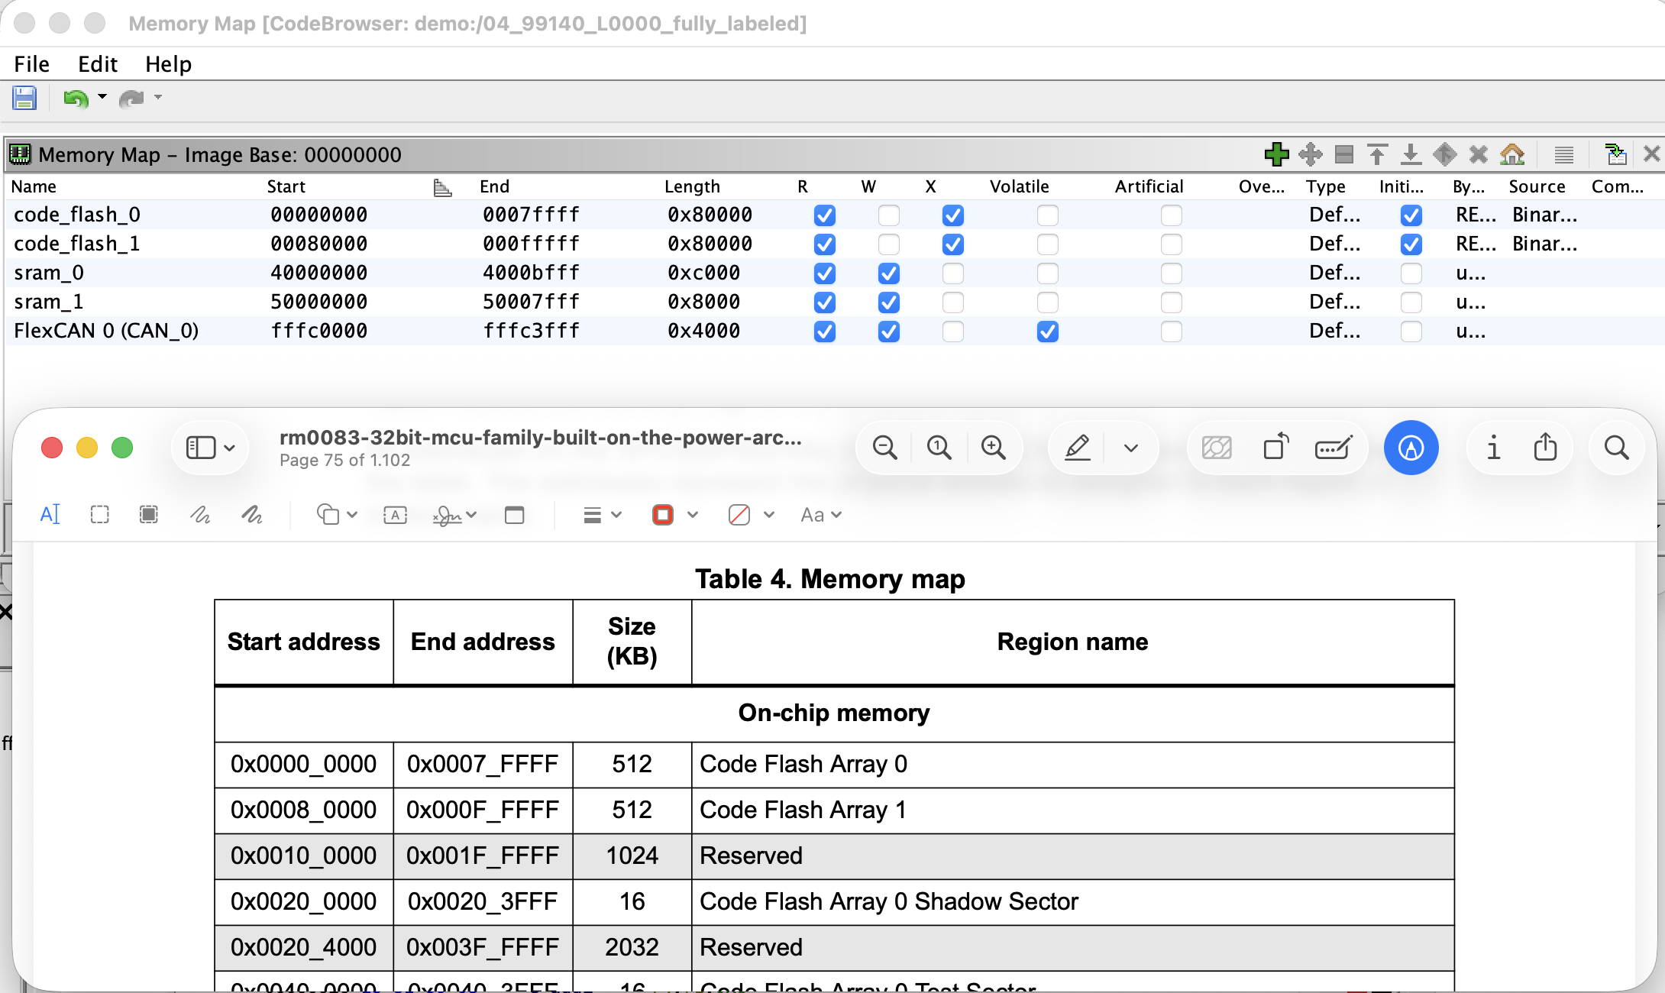Toggle Volatile checkbox for sram_0
The width and height of the screenshot is (1665, 993).
1047,273
